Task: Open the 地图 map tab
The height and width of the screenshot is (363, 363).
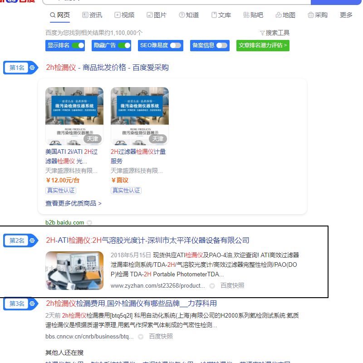Action: [x=285, y=15]
